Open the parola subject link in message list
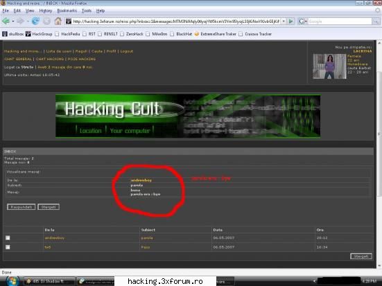Viewport: 382px width, 286px height. [x=147, y=238]
